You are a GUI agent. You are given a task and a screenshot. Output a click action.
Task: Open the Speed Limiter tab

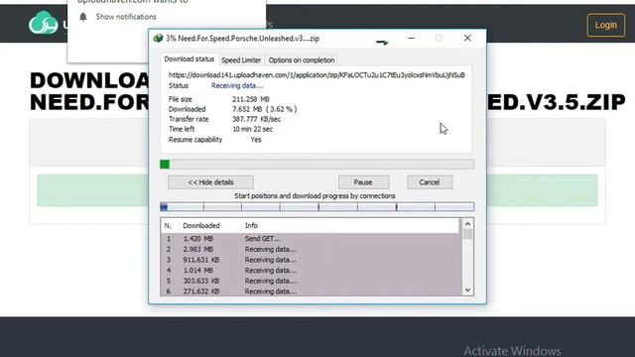coord(241,59)
